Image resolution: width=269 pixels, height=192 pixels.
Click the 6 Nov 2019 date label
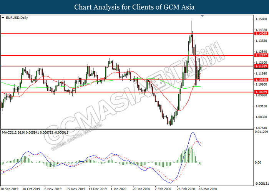pos(53,189)
